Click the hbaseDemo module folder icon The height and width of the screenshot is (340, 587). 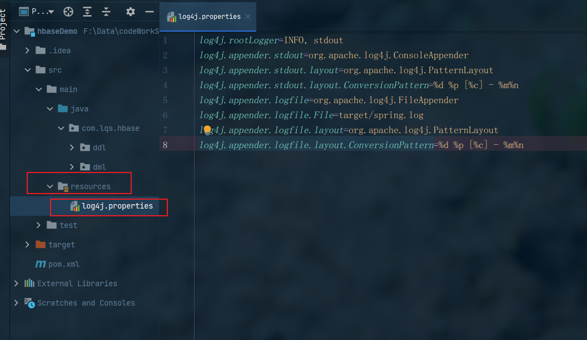[x=29, y=32]
